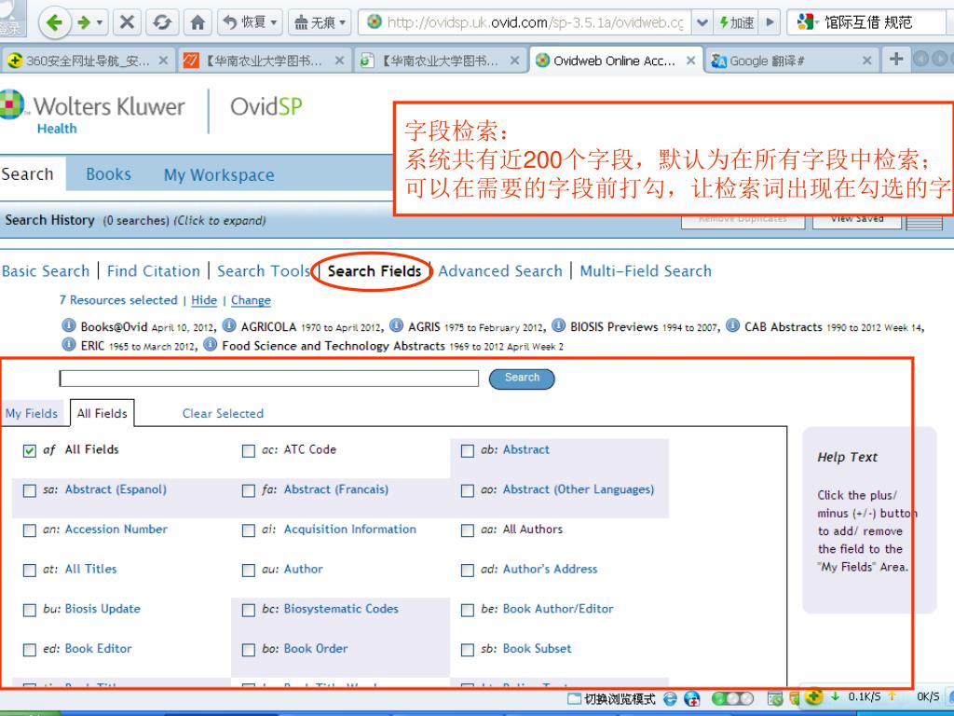Check the au Author checkbox
Screen dimensions: 954x716
(x=248, y=571)
